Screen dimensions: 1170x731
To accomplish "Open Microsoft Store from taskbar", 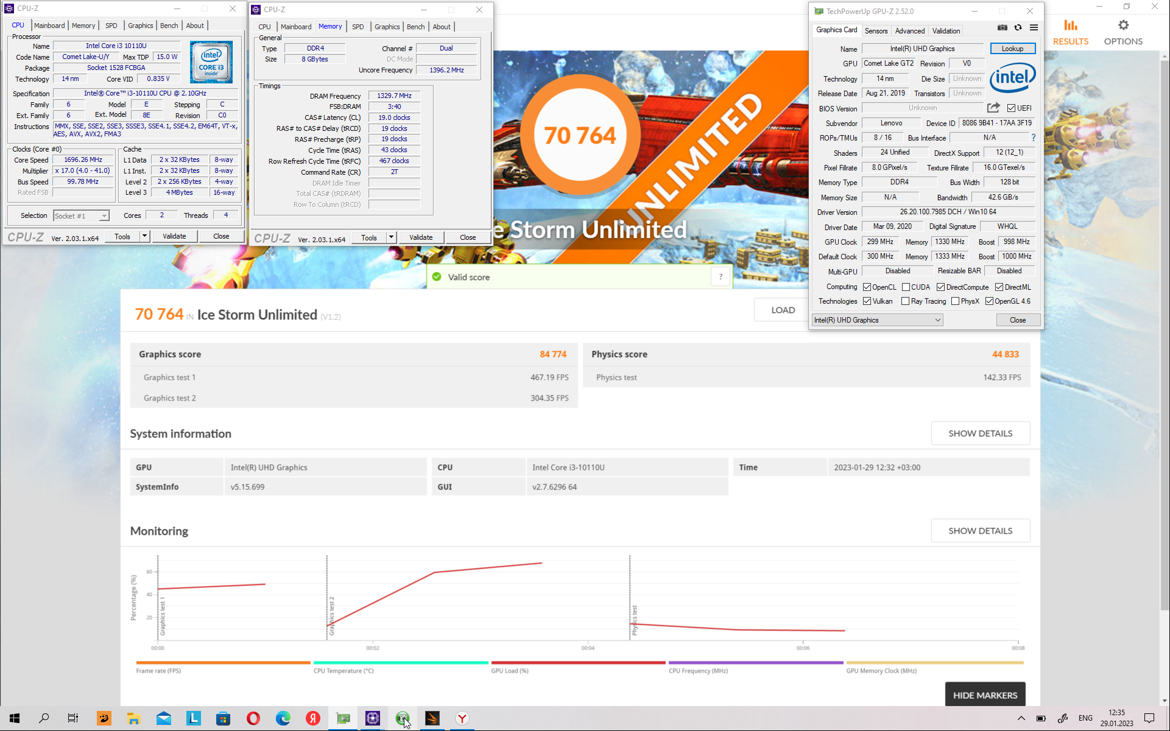I will 224,718.
